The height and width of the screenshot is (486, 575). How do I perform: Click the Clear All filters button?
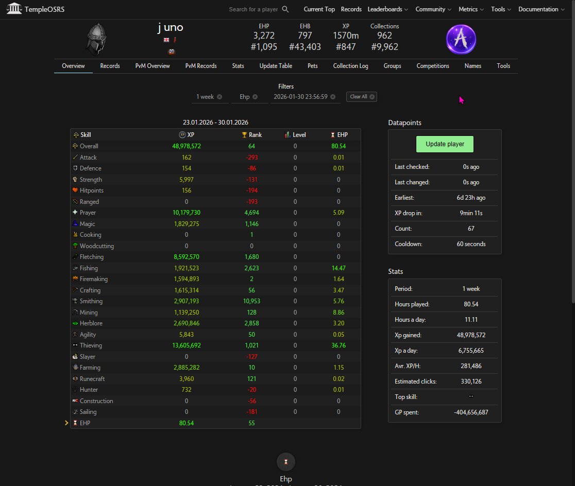pyautogui.click(x=362, y=97)
